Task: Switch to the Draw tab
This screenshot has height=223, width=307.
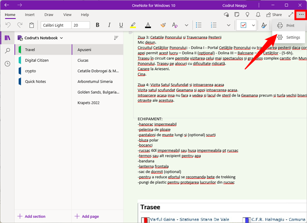Action: 49,15
